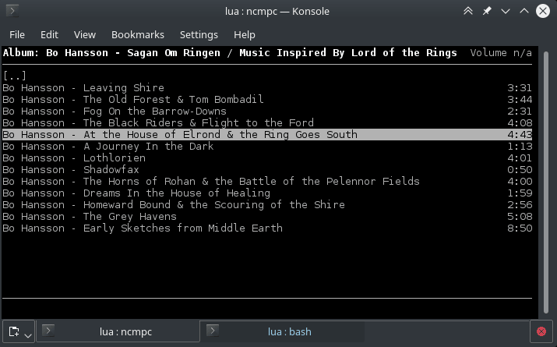
Task: Open the Bookmarks menu
Action: tap(138, 34)
